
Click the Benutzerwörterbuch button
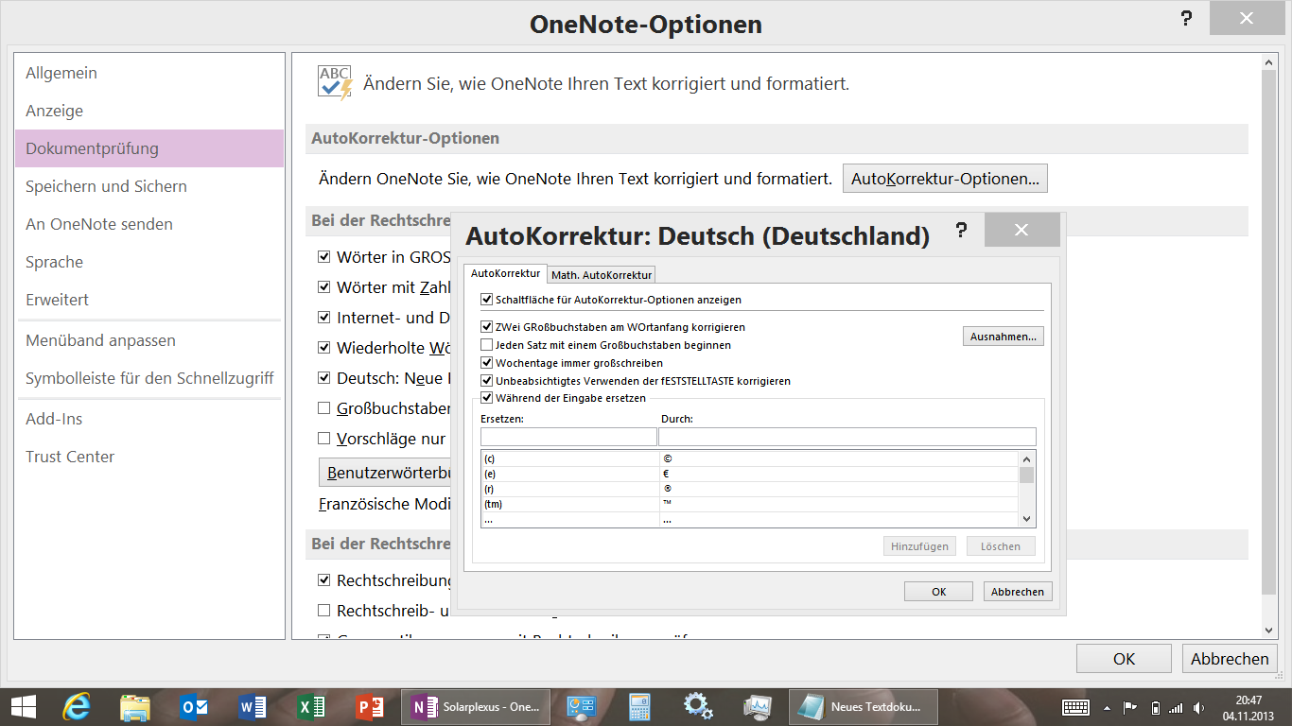pyautogui.click(x=385, y=472)
